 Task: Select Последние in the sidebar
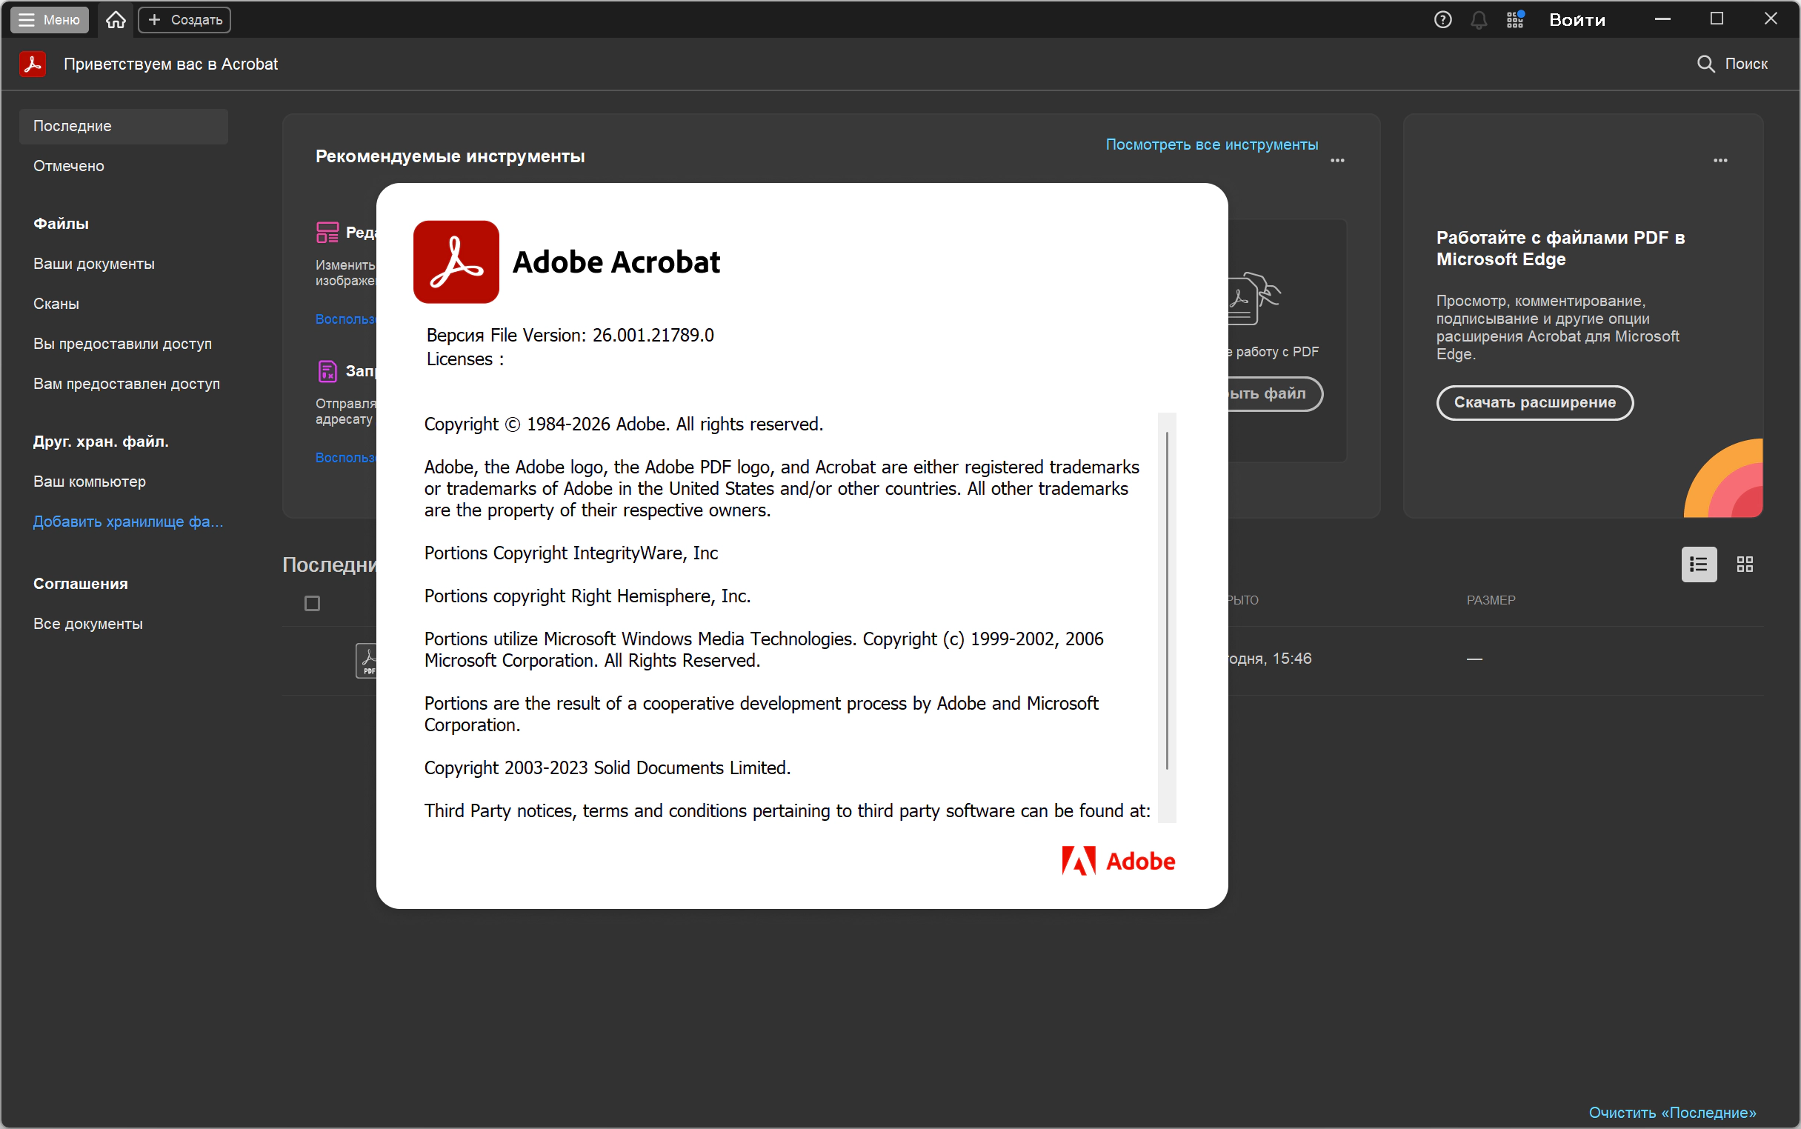(123, 126)
